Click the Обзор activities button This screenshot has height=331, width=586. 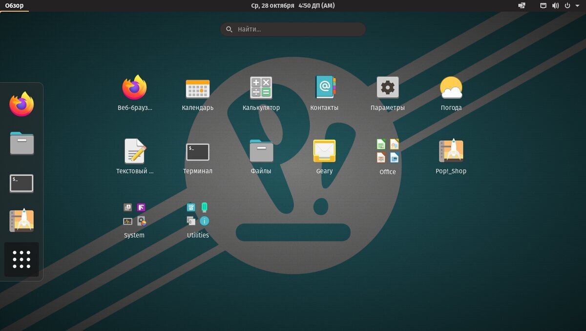(14, 5)
